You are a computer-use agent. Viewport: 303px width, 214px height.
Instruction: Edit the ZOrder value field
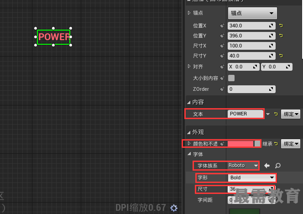251,89
